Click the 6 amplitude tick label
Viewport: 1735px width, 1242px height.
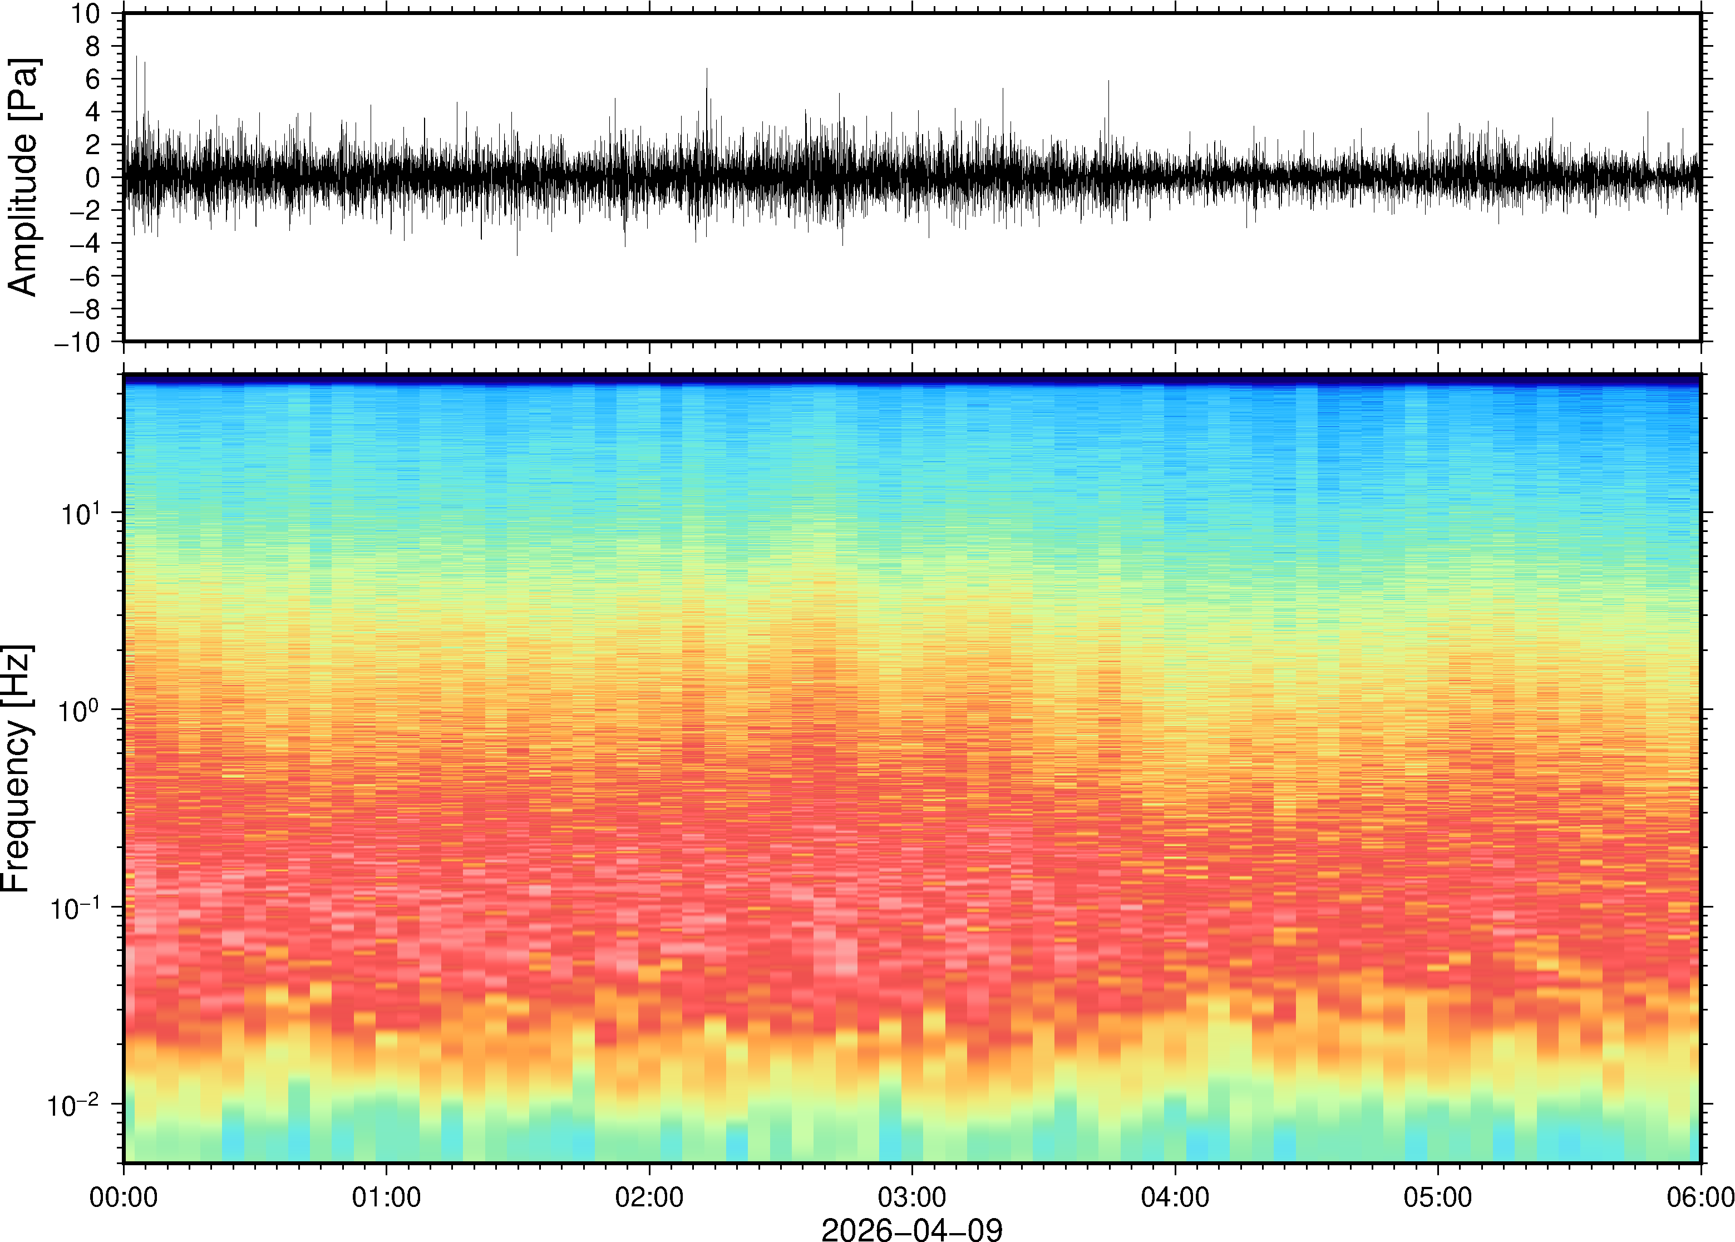(x=92, y=80)
